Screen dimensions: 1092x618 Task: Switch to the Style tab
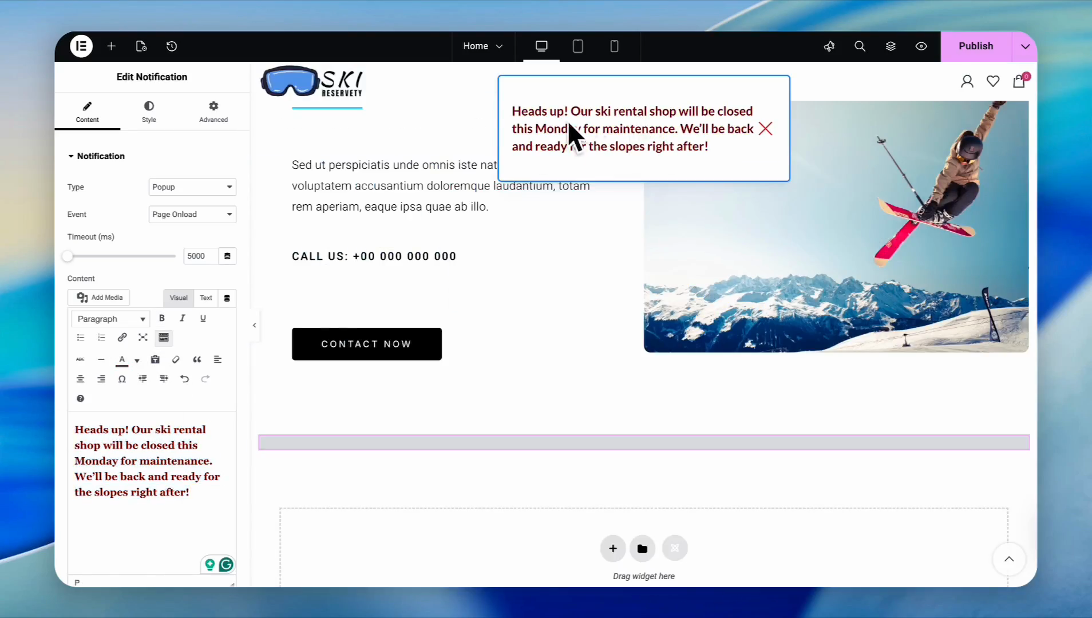click(x=149, y=112)
